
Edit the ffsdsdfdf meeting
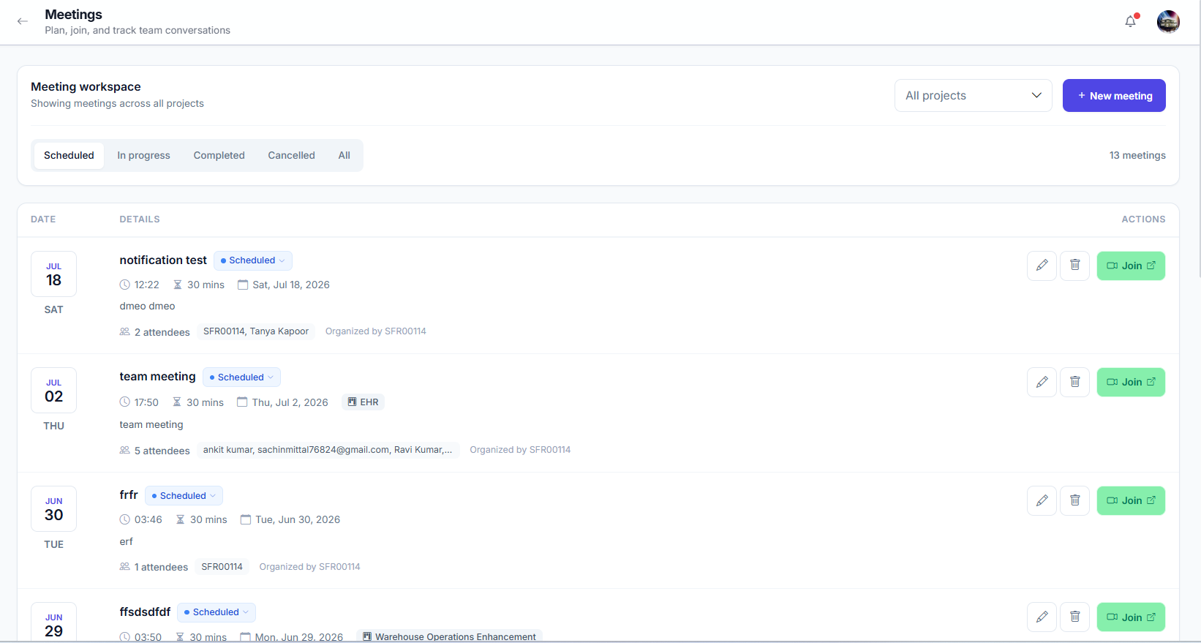(x=1042, y=617)
